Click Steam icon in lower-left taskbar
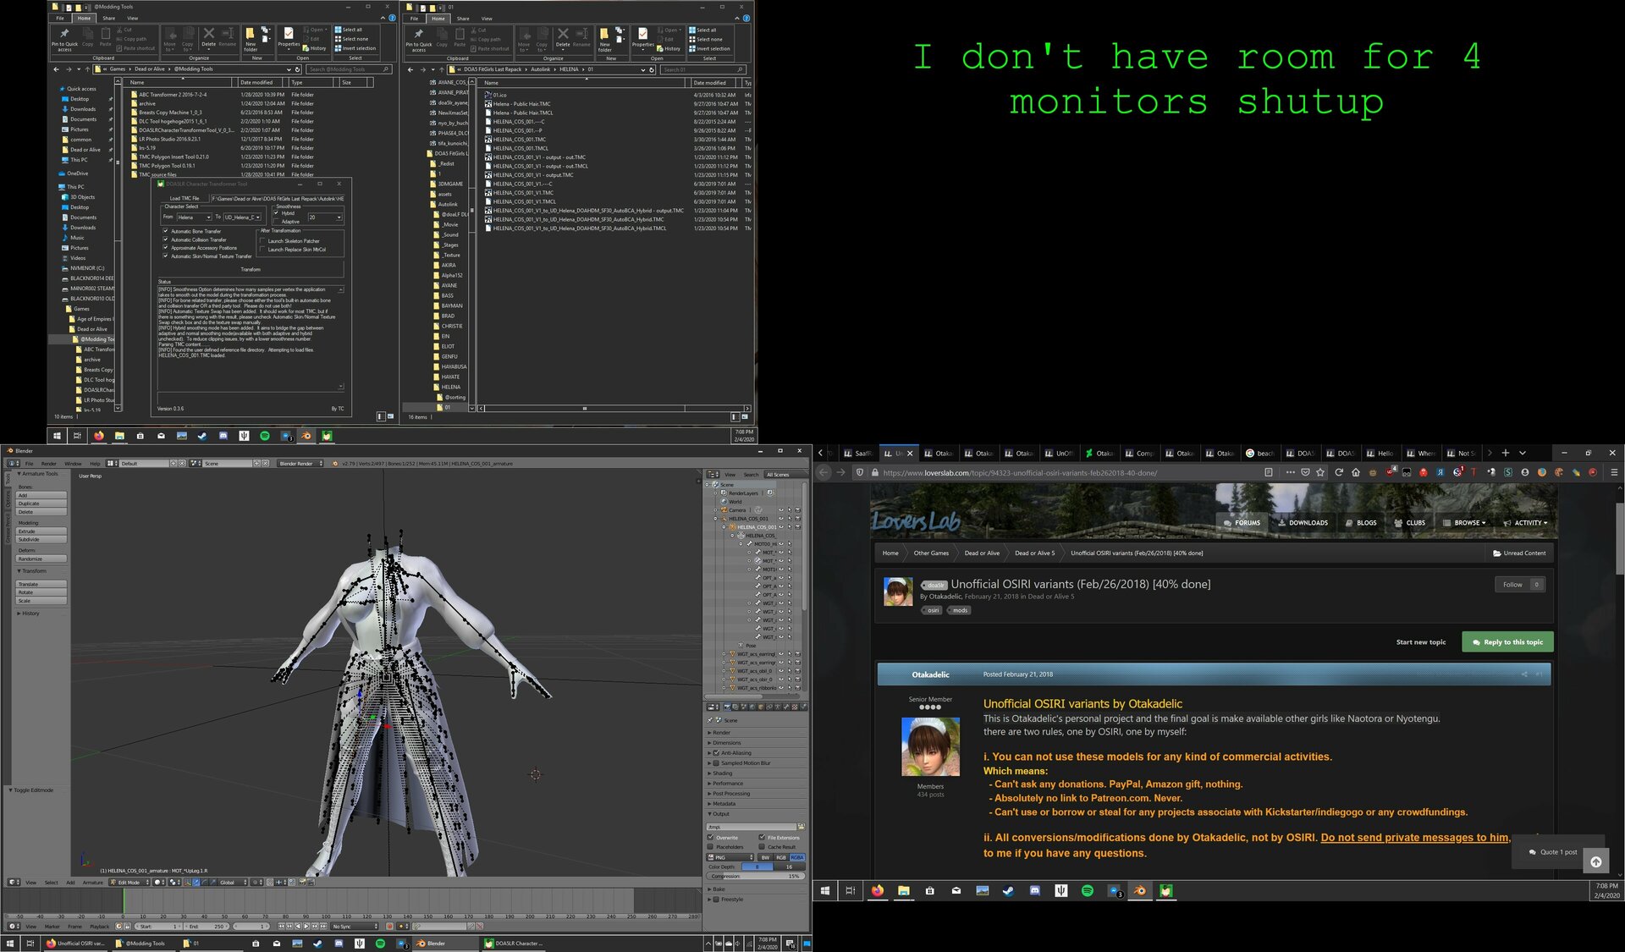Screen dimensions: 1625x952 [x=317, y=943]
